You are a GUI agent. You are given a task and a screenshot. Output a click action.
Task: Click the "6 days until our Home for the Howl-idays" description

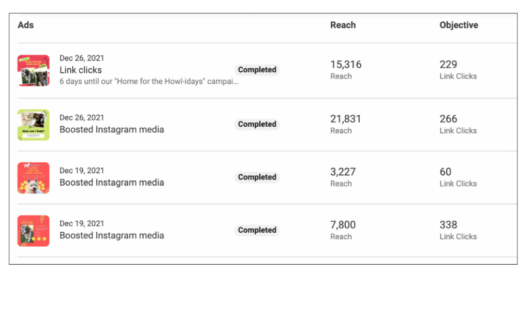point(149,81)
